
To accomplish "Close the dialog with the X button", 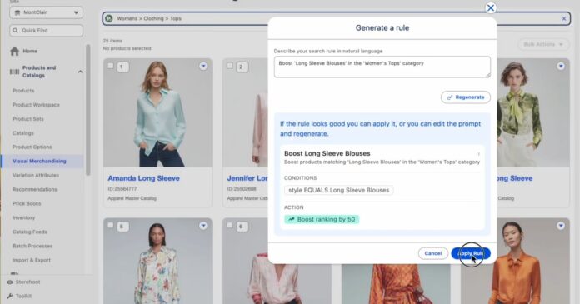I will pos(491,7).
